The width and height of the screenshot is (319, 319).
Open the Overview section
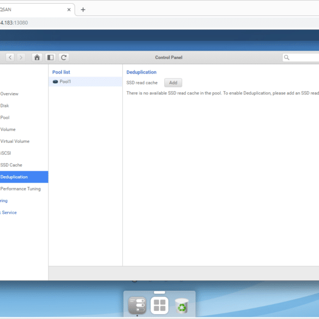coord(9,94)
